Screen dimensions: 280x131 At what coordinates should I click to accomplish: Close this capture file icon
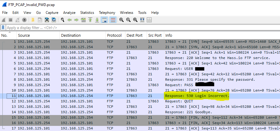pyautogui.click(x=47, y=20)
